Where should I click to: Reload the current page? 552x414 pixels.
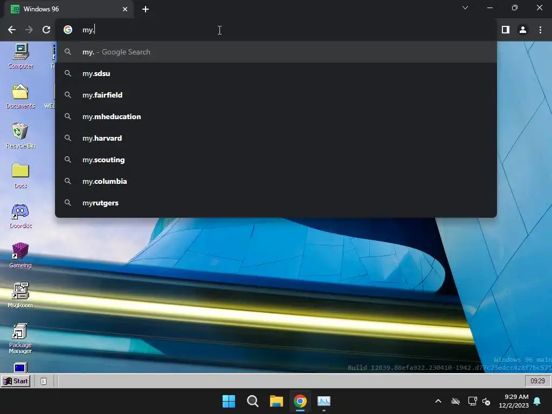tap(46, 30)
